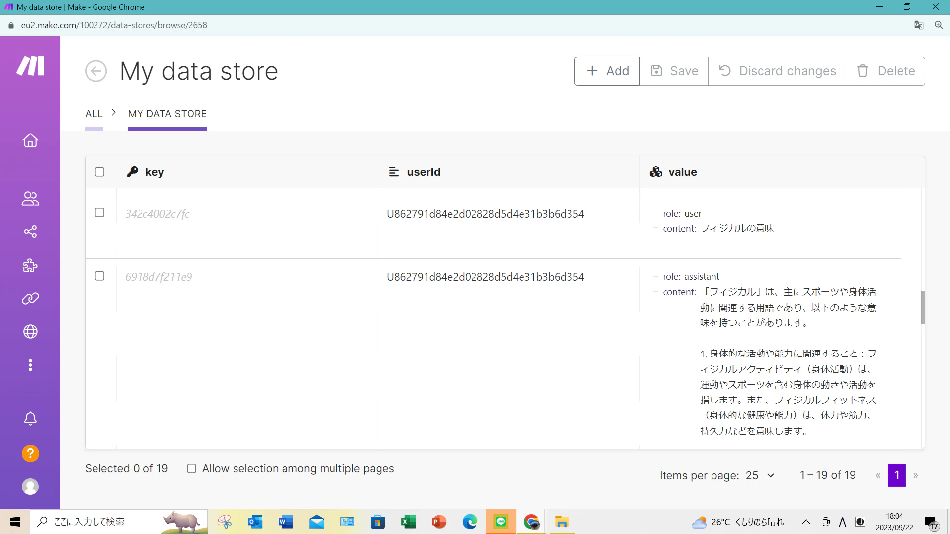Viewport: 950px width, 534px height.
Task: Click Discard changes button
Action: [x=777, y=71]
